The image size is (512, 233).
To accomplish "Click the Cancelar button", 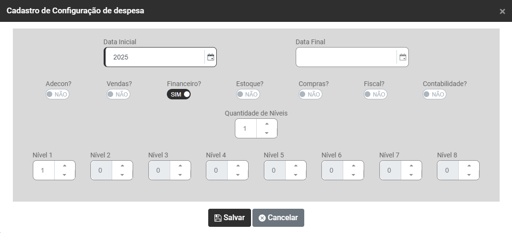I will point(278,218).
